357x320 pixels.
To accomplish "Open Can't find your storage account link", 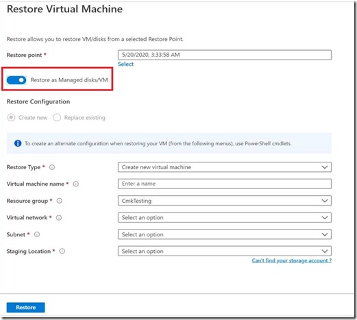I will [x=292, y=260].
